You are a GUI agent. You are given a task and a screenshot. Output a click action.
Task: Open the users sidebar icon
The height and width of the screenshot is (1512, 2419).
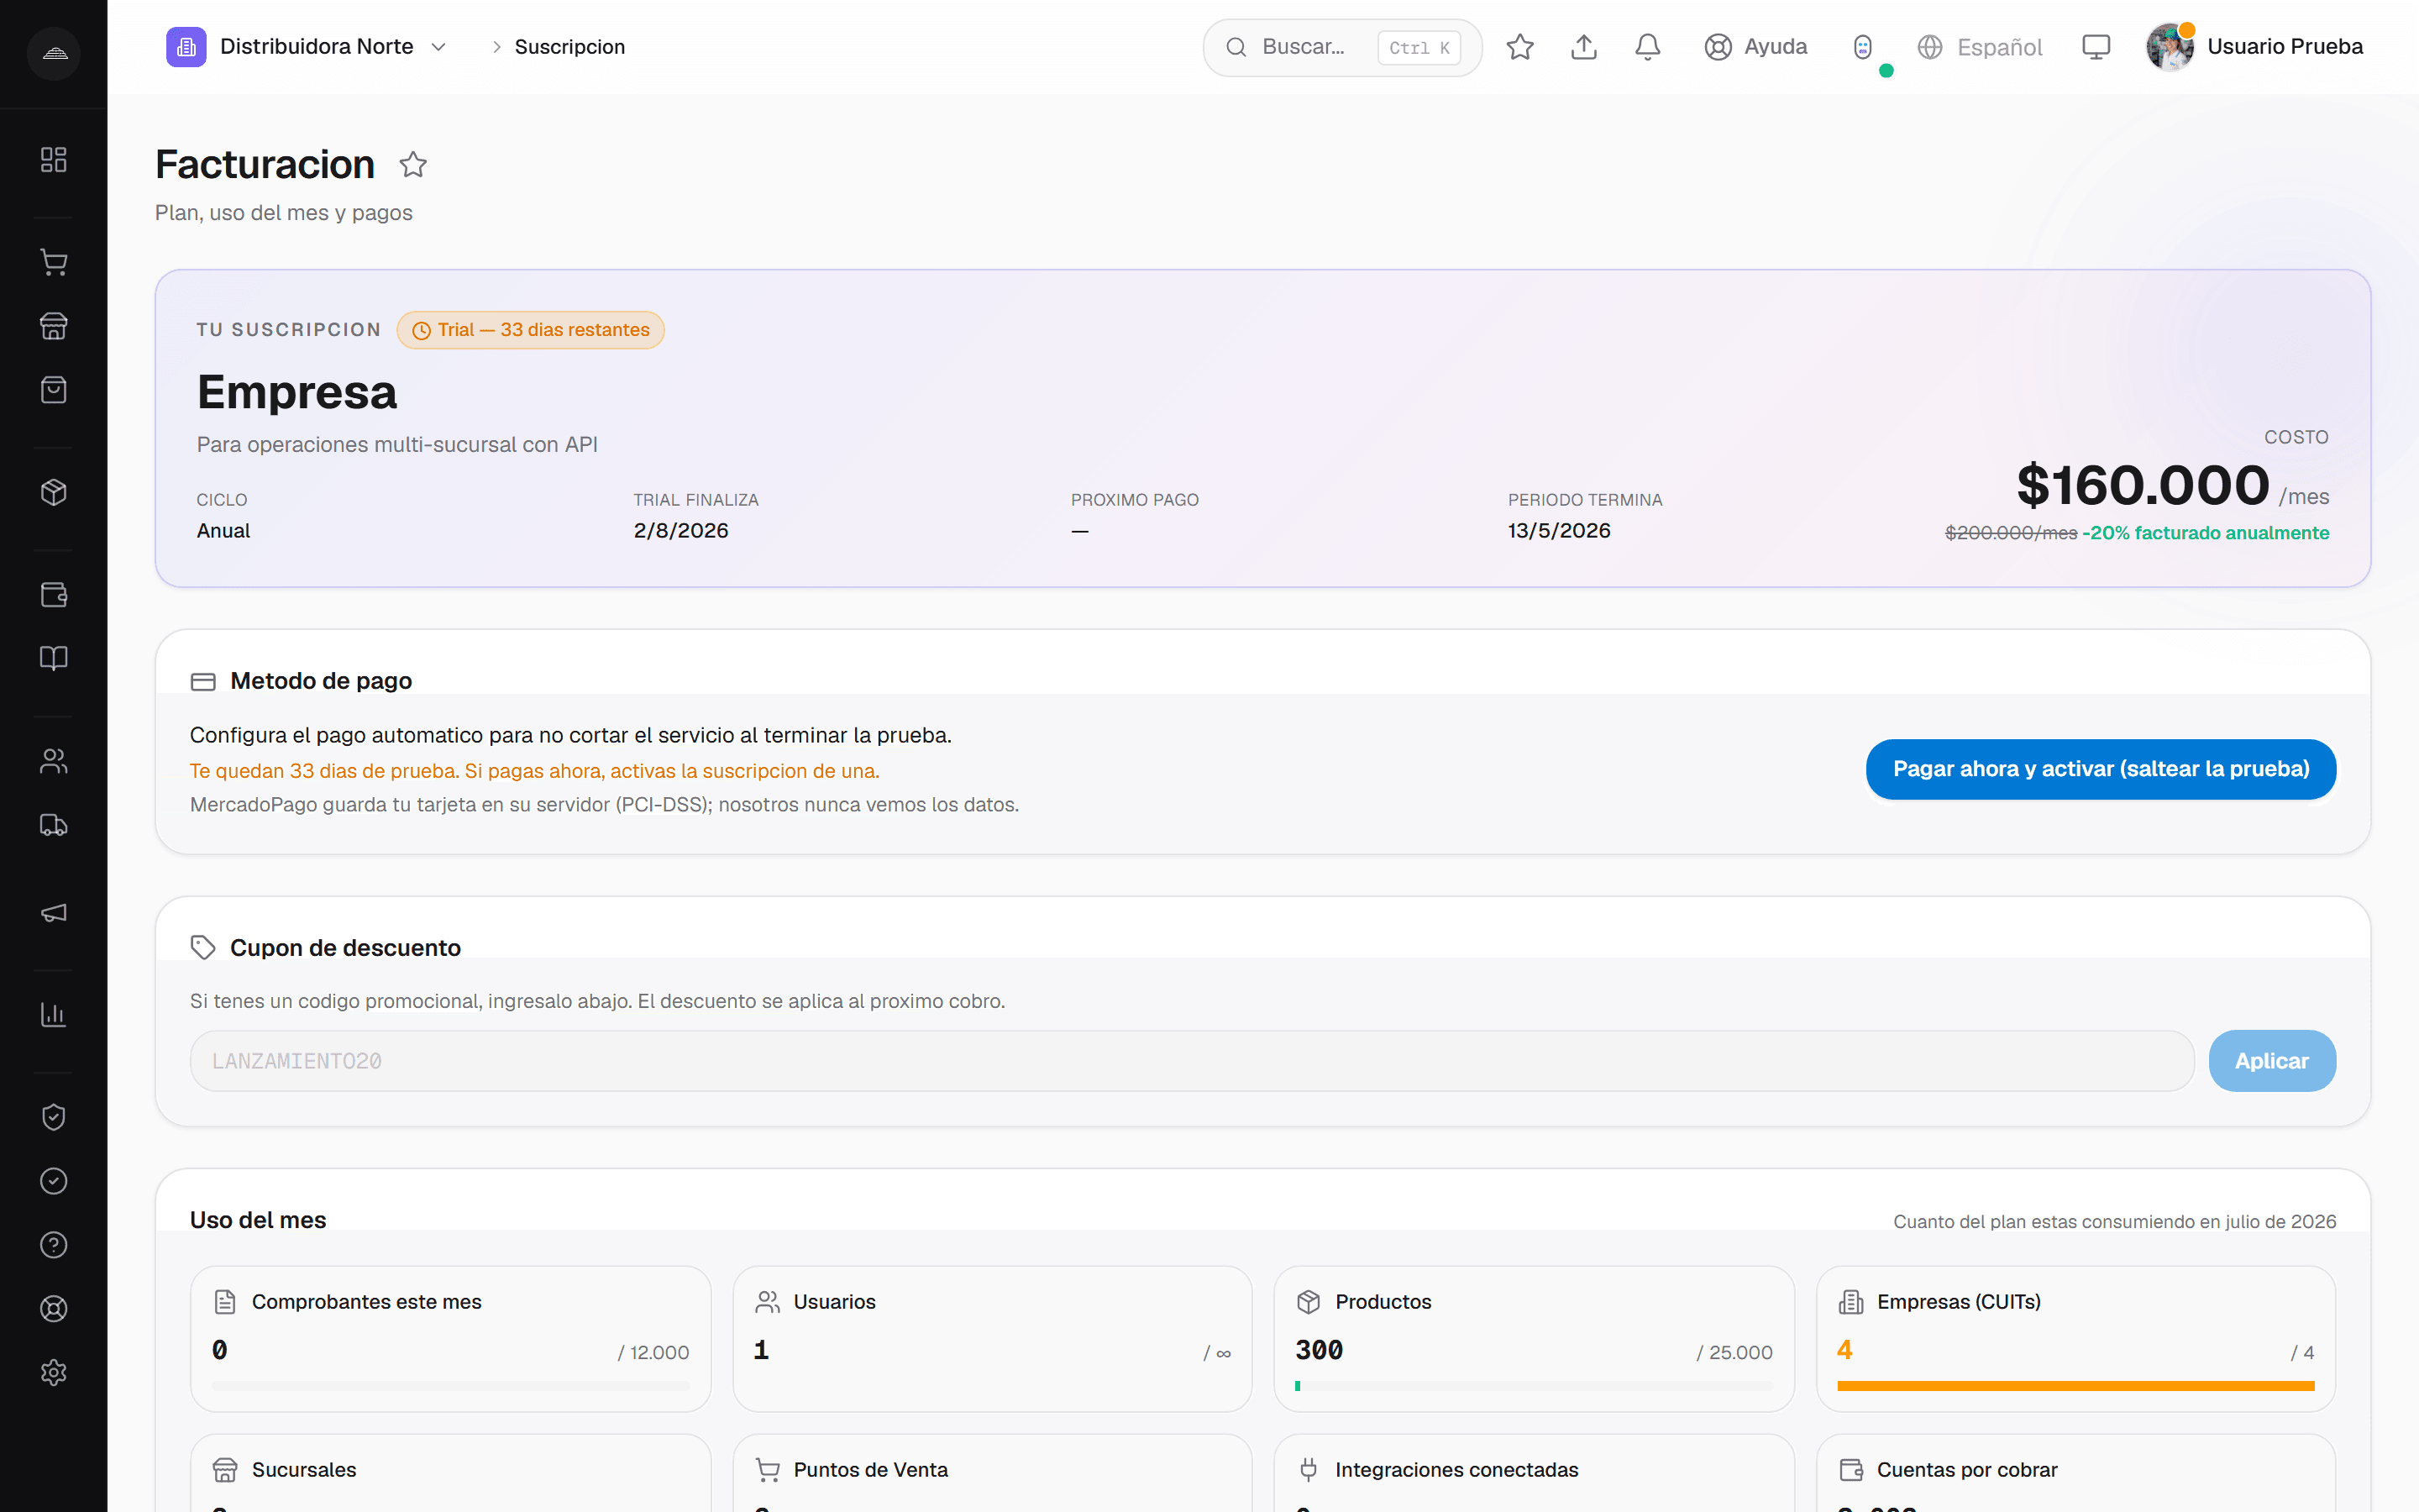(x=53, y=762)
